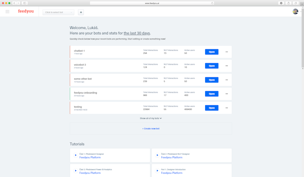Image resolution: width=304 pixels, height=177 pixels.
Task: Reload the page with refresh icon
Action: tap(212, 3)
